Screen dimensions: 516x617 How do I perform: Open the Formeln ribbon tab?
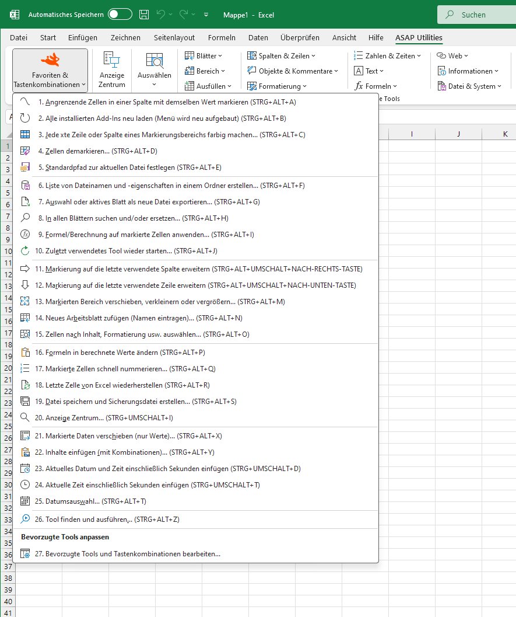(x=222, y=37)
